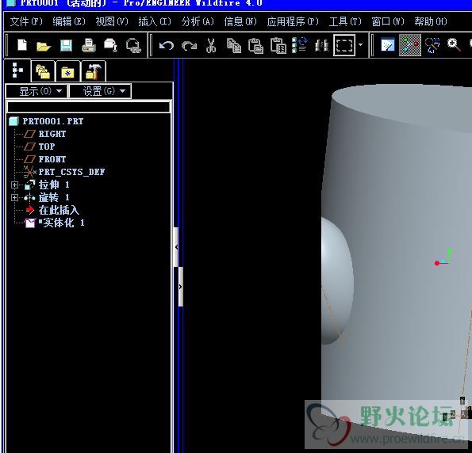The height and width of the screenshot is (453, 472).
Task: Open the 编辑(E) menu
Action: (69, 21)
